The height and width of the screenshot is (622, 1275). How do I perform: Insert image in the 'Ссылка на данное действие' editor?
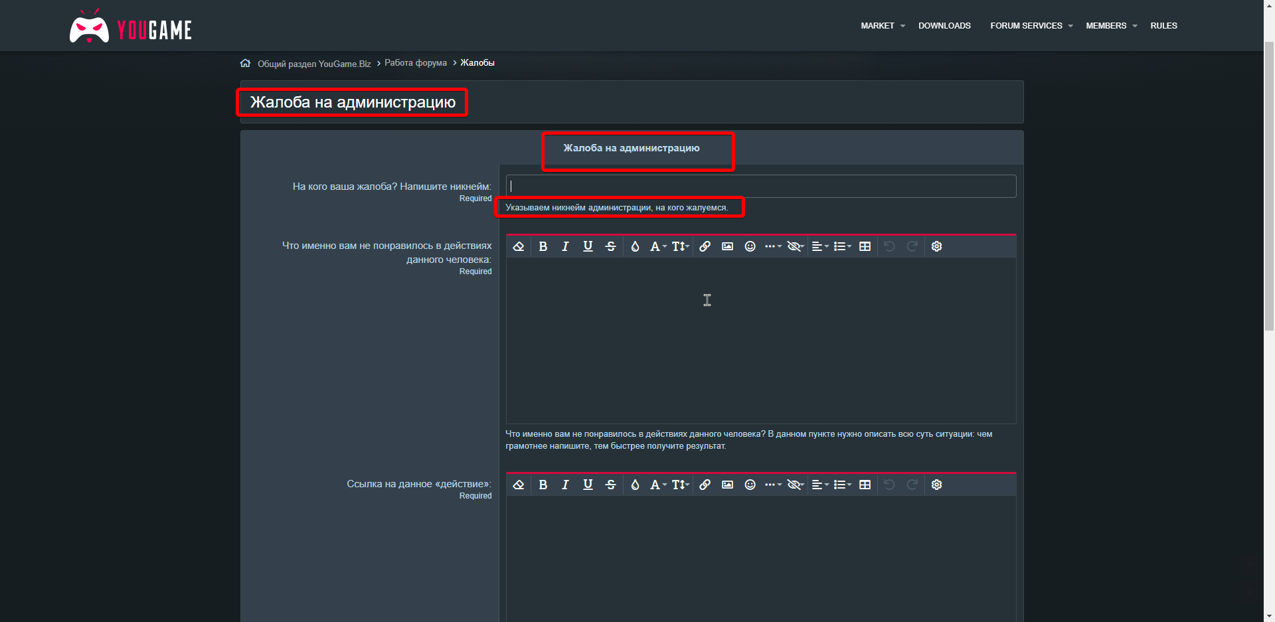pyautogui.click(x=728, y=485)
